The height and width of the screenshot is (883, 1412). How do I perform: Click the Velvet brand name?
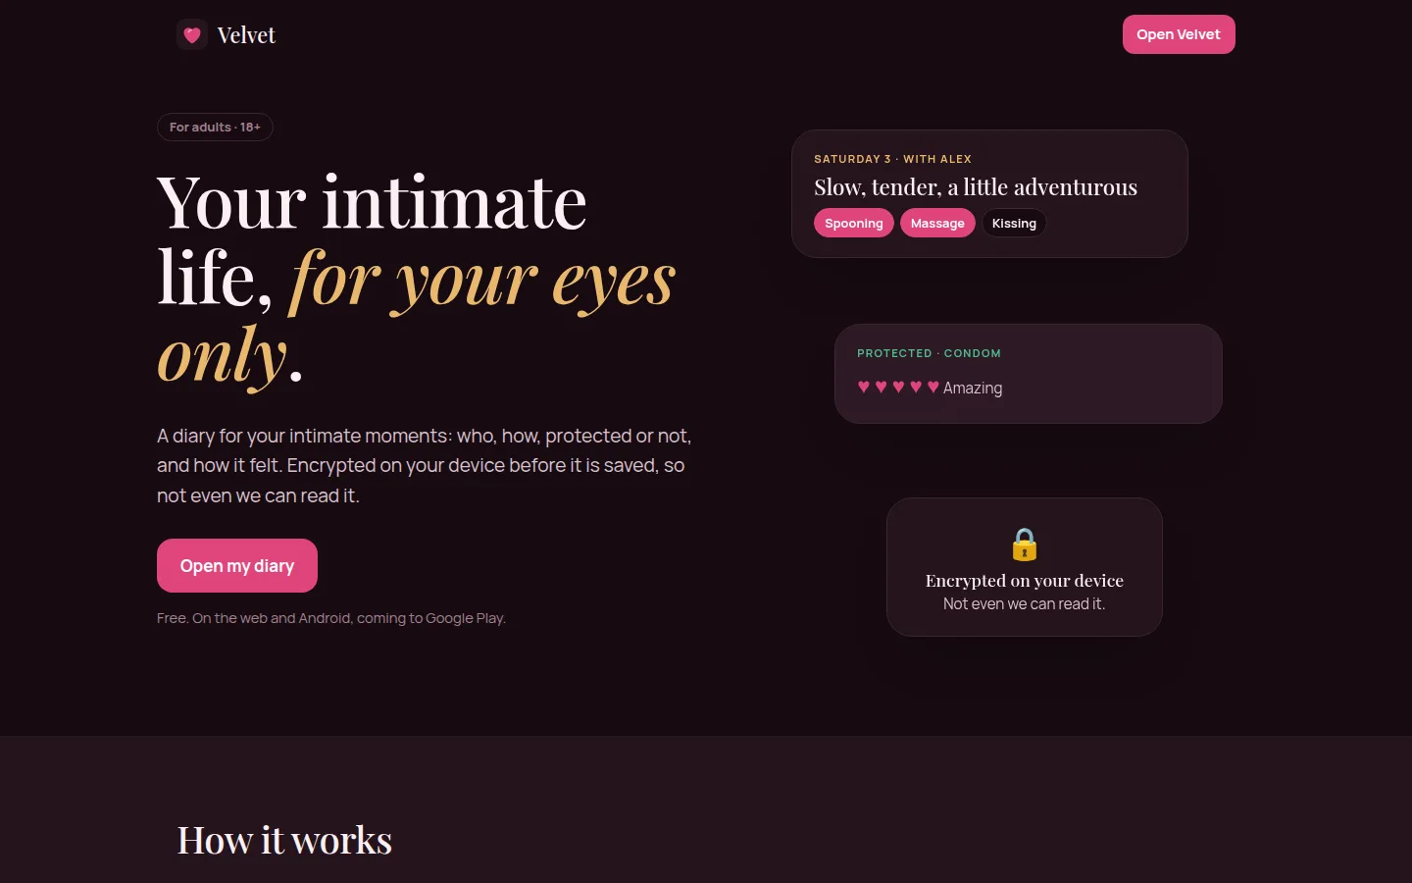point(246,35)
